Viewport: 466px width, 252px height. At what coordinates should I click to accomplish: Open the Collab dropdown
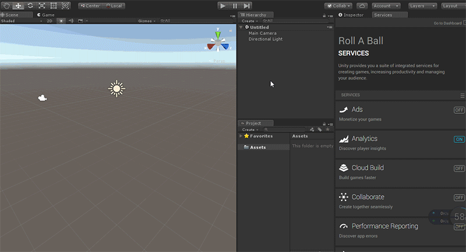tap(338, 6)
